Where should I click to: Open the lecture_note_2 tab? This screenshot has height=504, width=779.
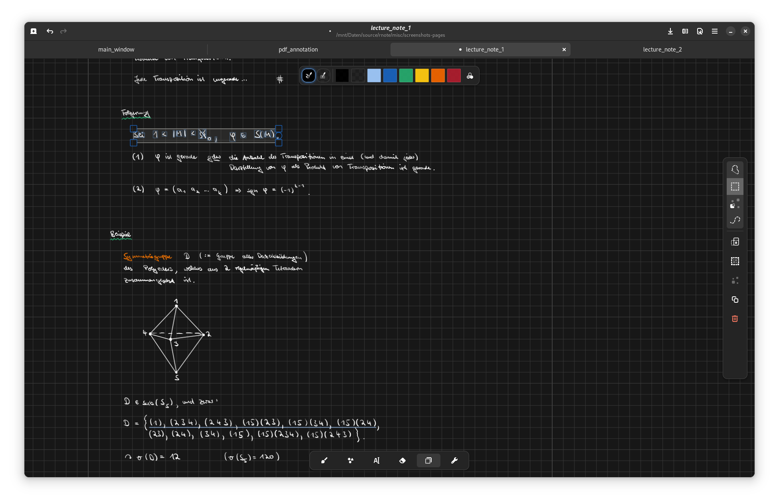click(x=662, y=50)
